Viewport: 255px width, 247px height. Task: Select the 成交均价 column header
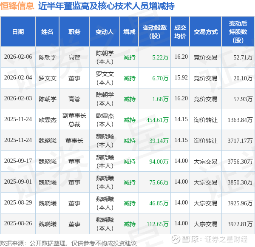point(180,32)
